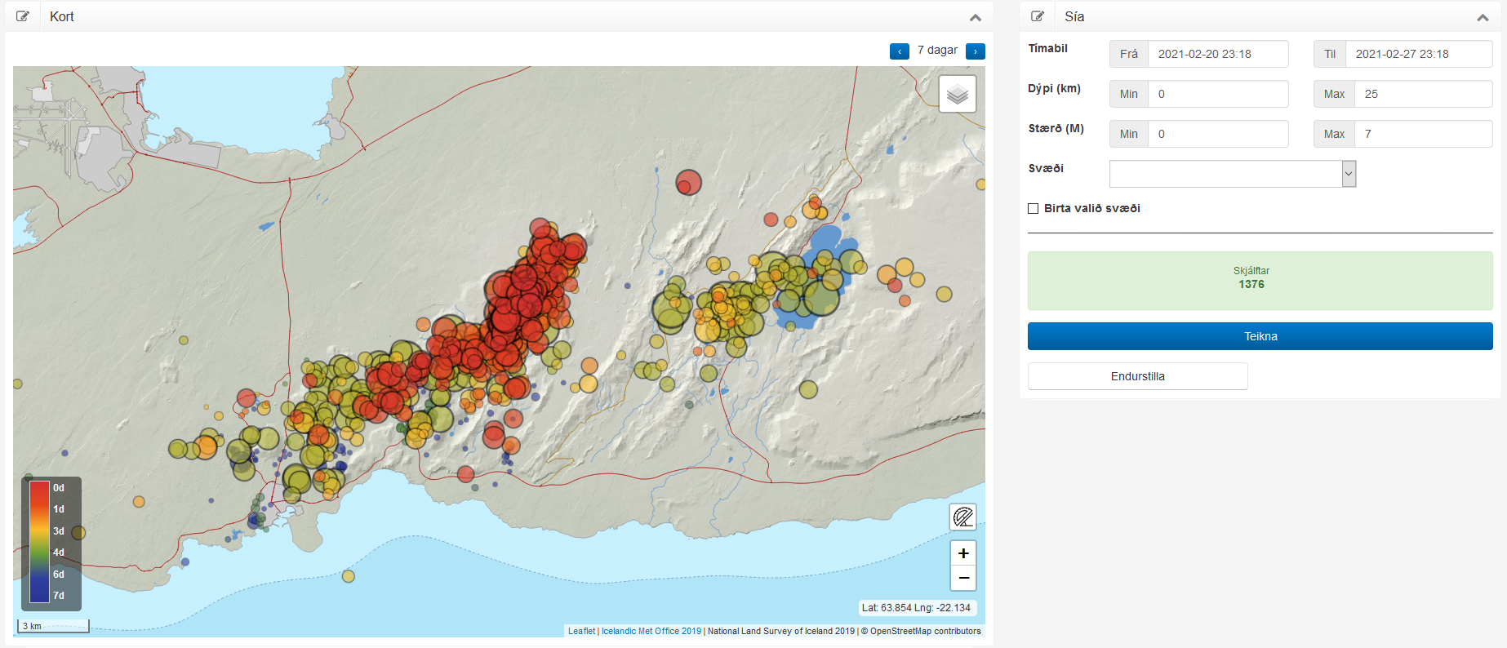Click the Frá start date field
1507x648 pixels.
tap(1217, 54)
